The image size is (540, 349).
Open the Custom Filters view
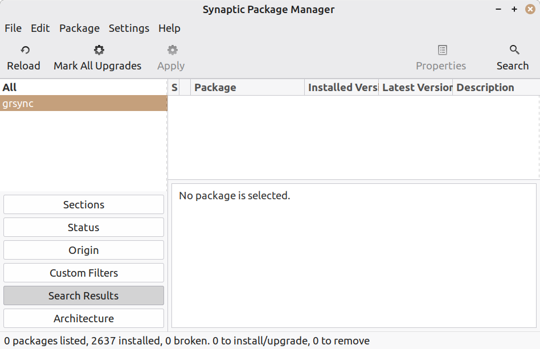point(84,273)
